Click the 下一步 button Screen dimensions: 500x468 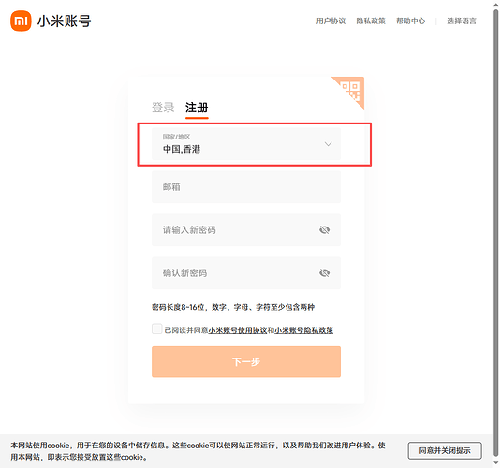(x=246, y=362)
